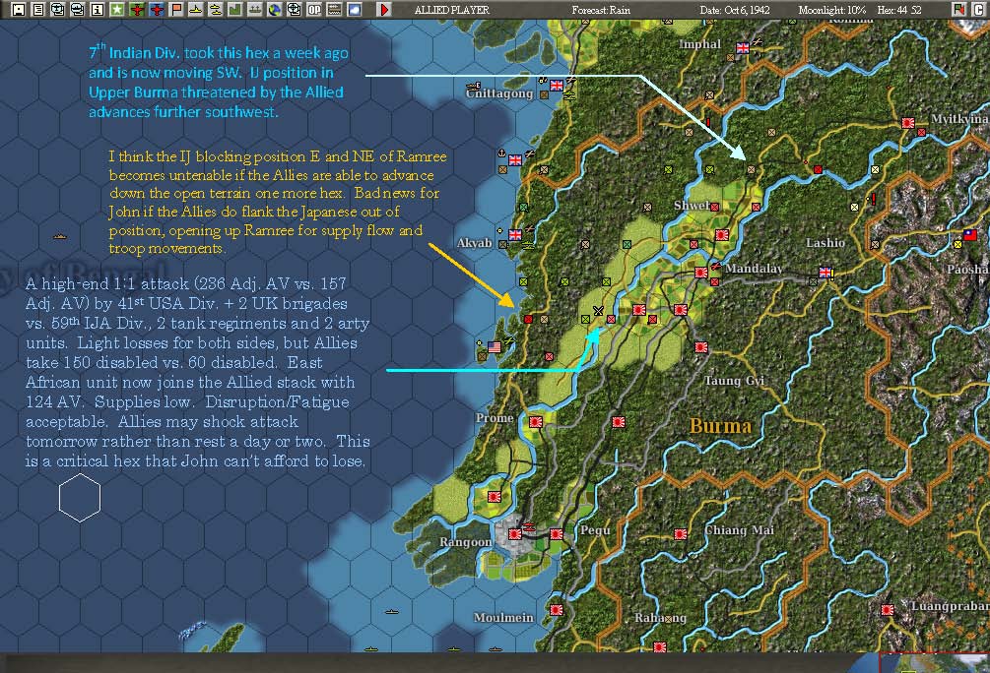Select the Japanese flag base at Luangprabang
The height and width of the screenshot is (673, 990).
(x=888, y=610)
